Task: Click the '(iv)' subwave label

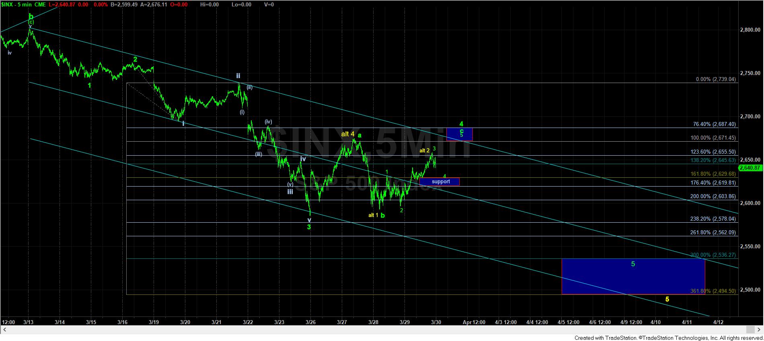Action: coord(268,122)
